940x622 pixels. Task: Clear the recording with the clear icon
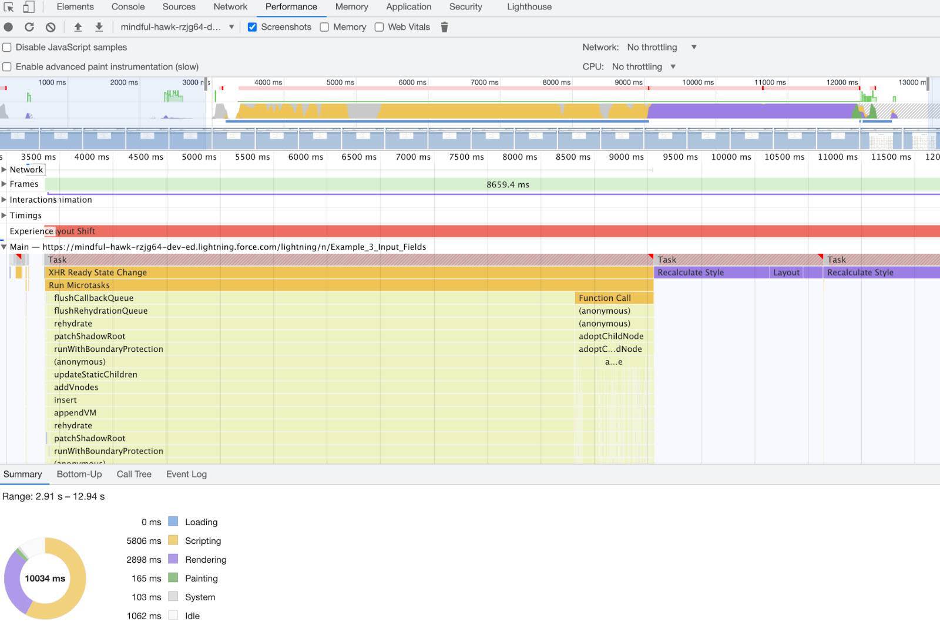pos(51,27)
